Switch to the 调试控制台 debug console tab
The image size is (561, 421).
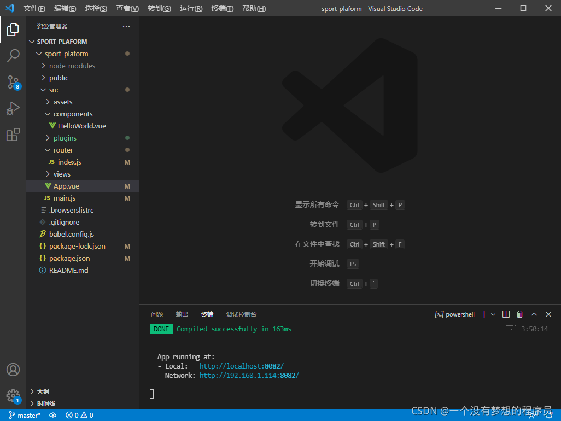coord(241,314)
